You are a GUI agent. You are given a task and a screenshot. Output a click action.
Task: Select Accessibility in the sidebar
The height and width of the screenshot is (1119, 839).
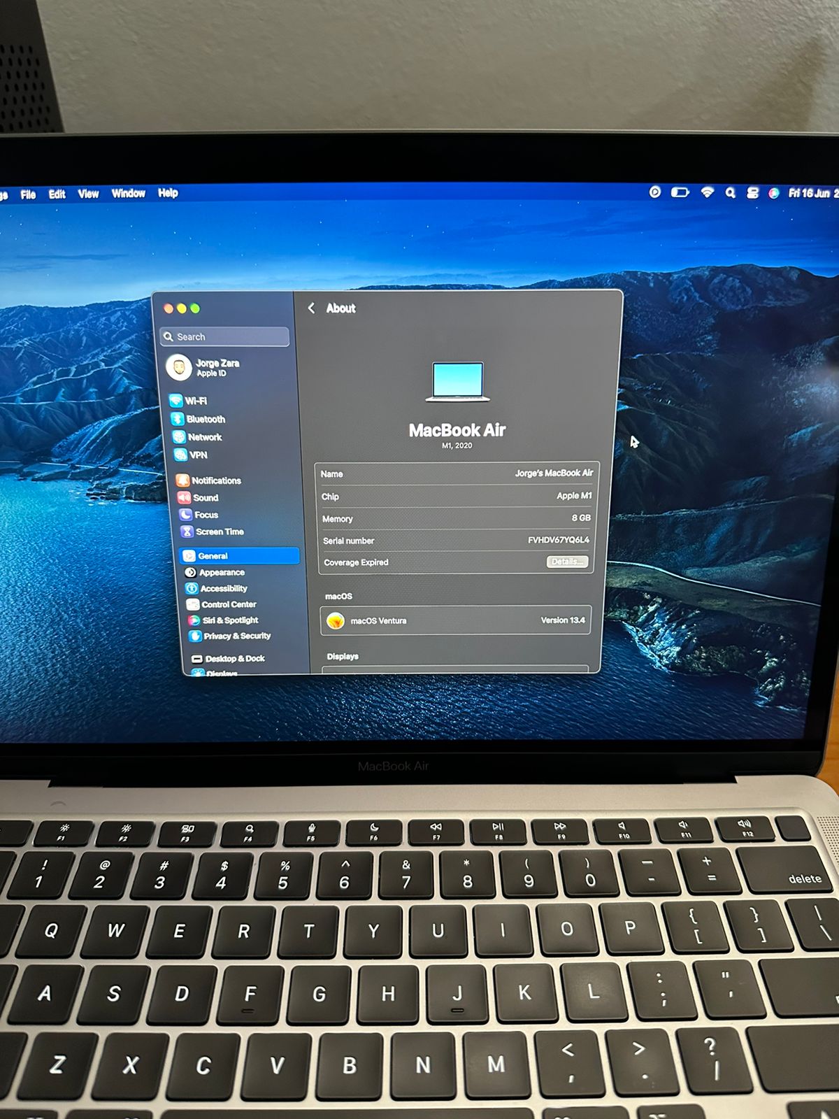point(217,589)
